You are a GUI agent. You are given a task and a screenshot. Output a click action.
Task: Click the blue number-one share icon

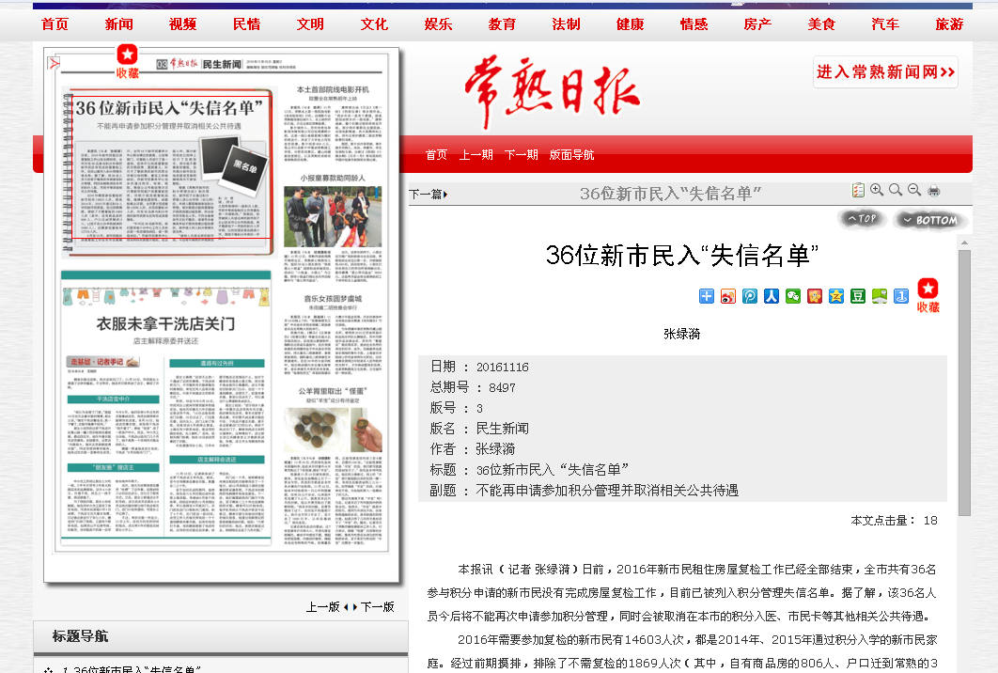(901, 296)
